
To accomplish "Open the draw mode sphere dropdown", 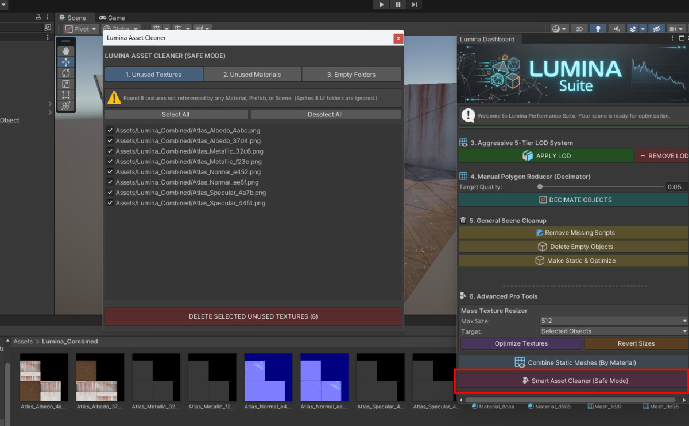I will tap(559, 29).
